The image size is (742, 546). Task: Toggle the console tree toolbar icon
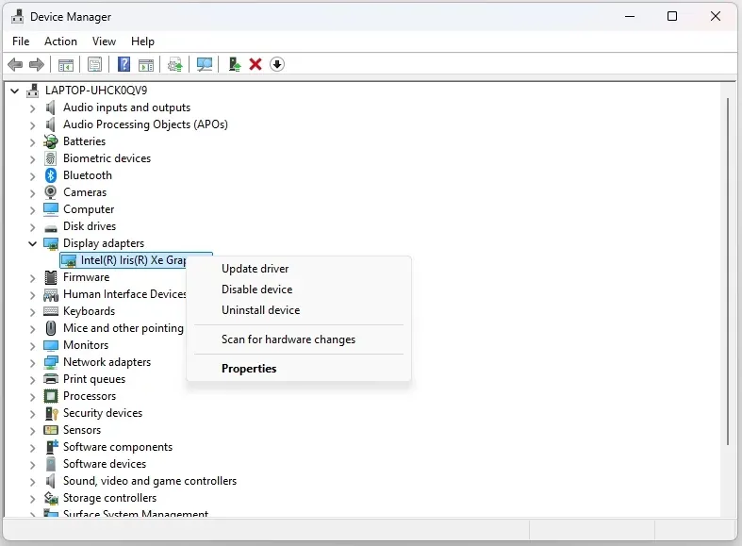pos(66,64)
